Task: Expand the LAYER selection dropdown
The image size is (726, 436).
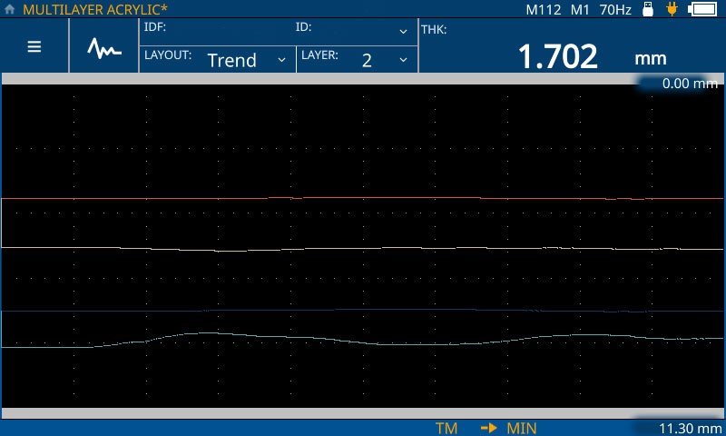Action: click(x=356, y=59)
